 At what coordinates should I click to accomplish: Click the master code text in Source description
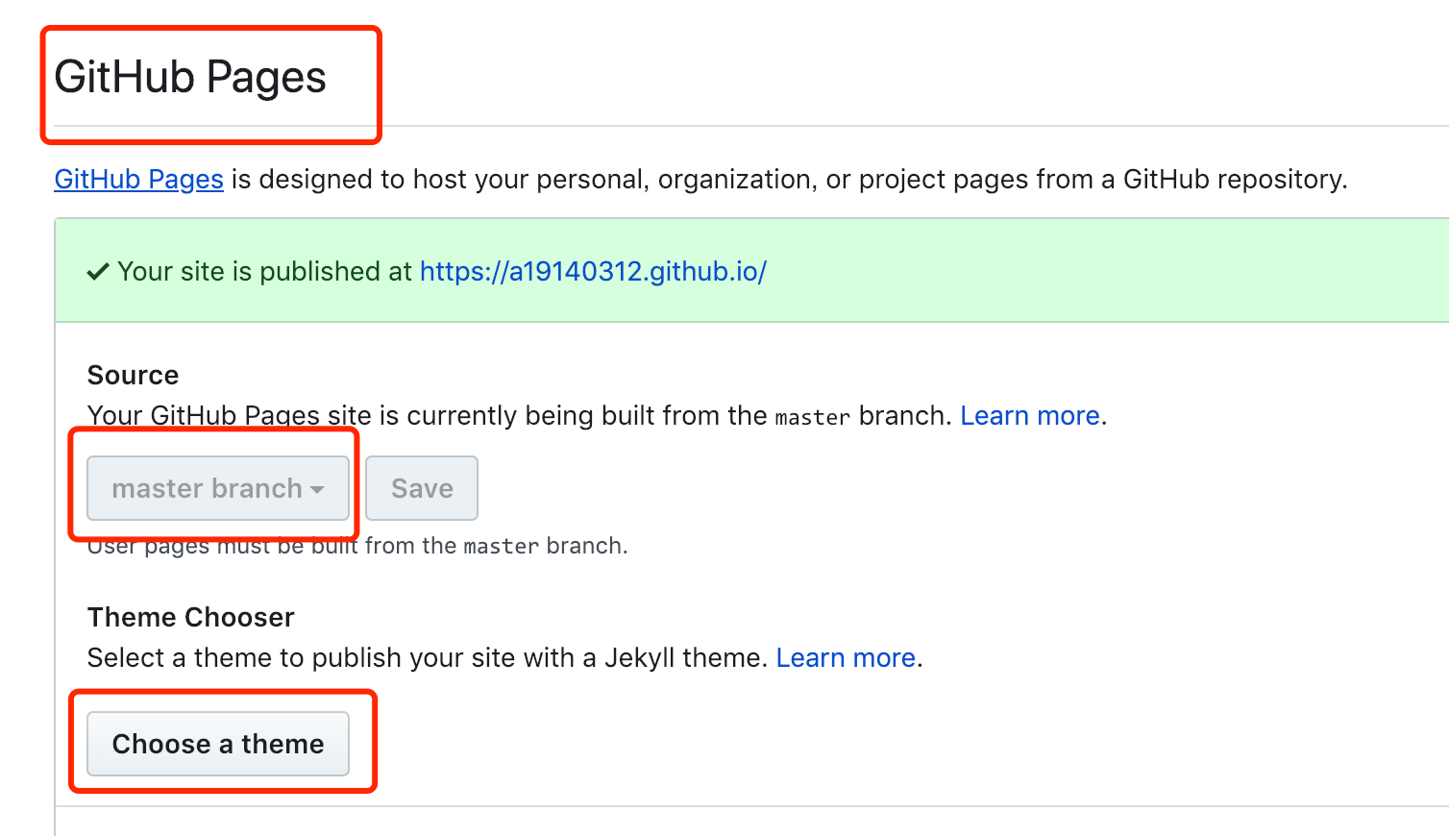811,416
